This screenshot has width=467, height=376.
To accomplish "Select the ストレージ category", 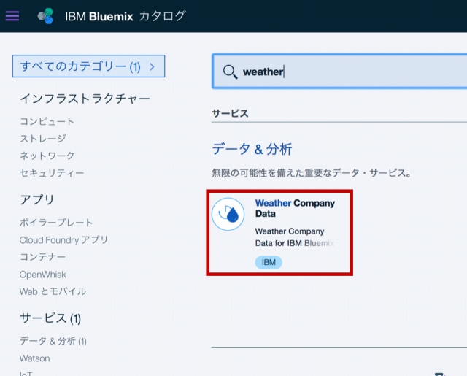I will click(x=43, y=139).
